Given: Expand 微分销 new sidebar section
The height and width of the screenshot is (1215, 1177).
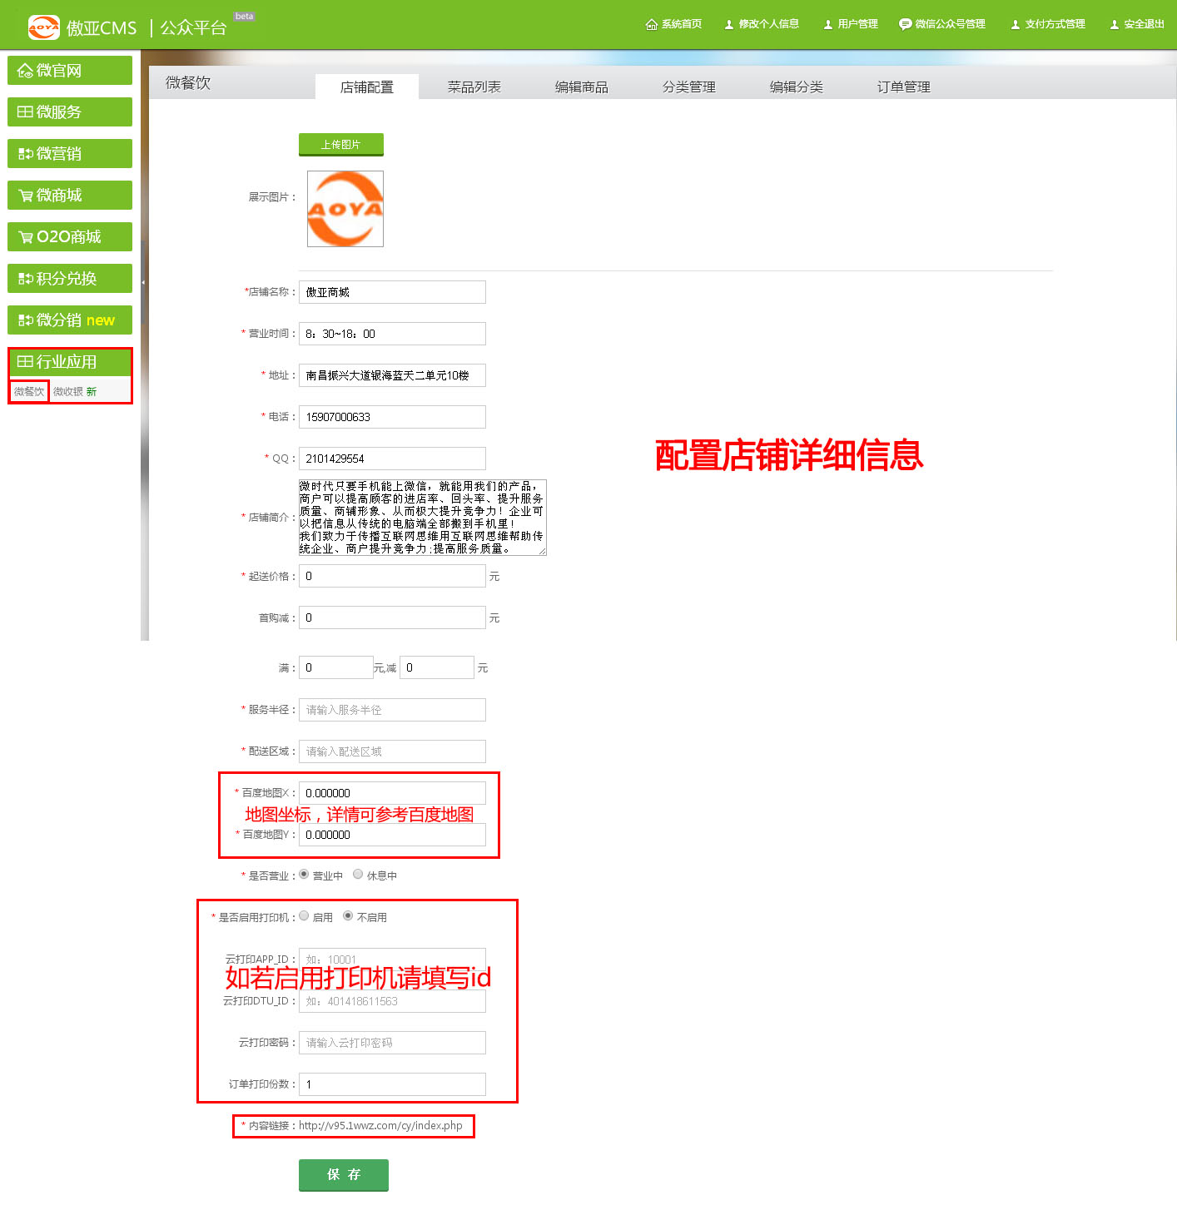Looking at the screenshot, I should [70, 320].
